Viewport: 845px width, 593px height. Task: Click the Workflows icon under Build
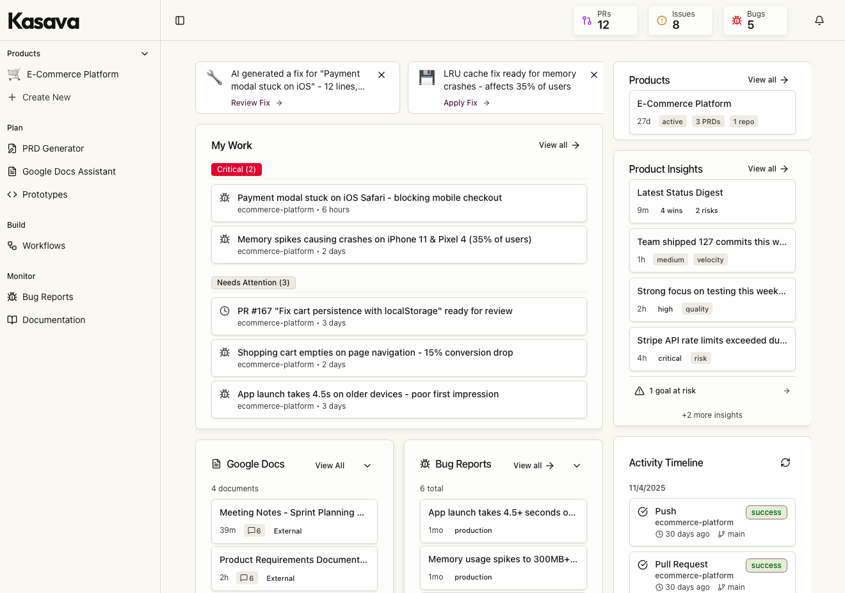tap(13, 246)
